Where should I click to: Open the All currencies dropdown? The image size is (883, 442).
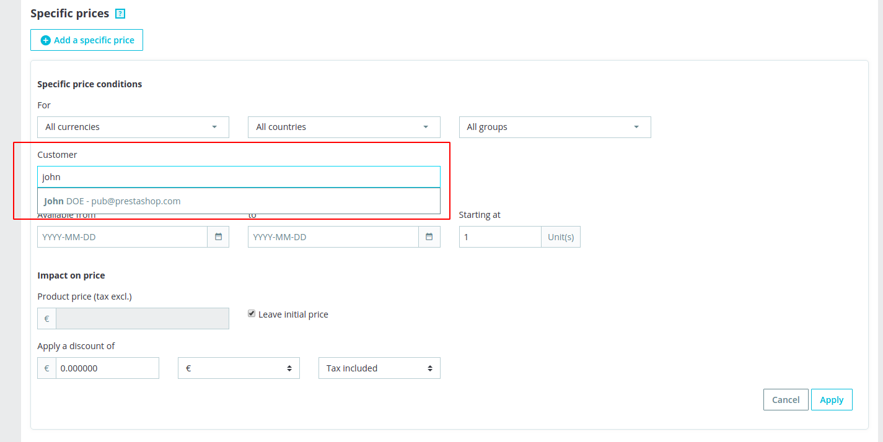click(x=133, y=127)
